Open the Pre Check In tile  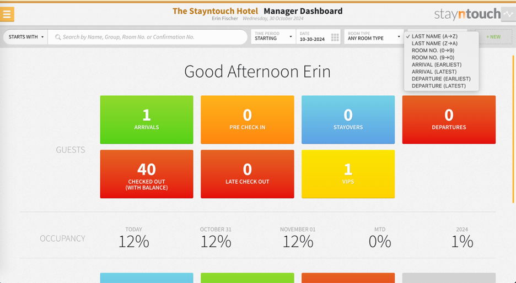(248, 119)
